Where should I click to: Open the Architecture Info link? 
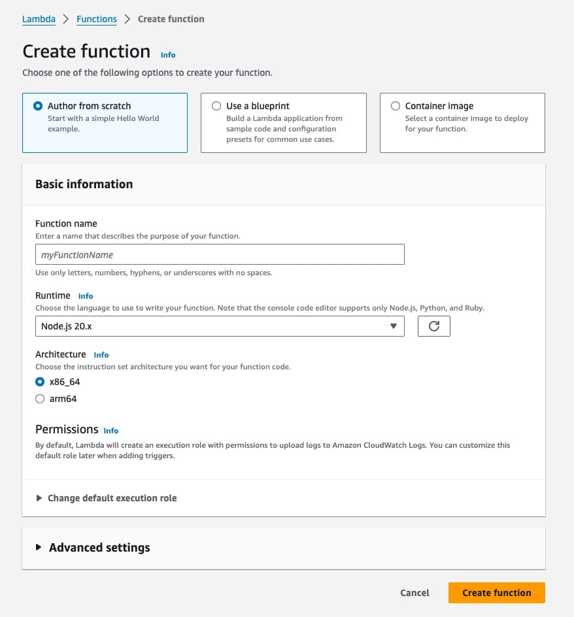[101, 355]
